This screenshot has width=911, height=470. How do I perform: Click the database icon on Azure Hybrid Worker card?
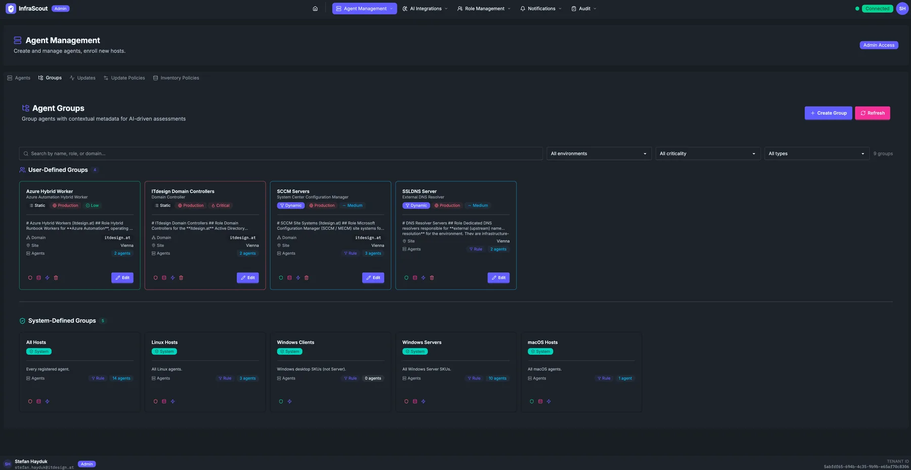pyautogui.click(x=39, y=278)
